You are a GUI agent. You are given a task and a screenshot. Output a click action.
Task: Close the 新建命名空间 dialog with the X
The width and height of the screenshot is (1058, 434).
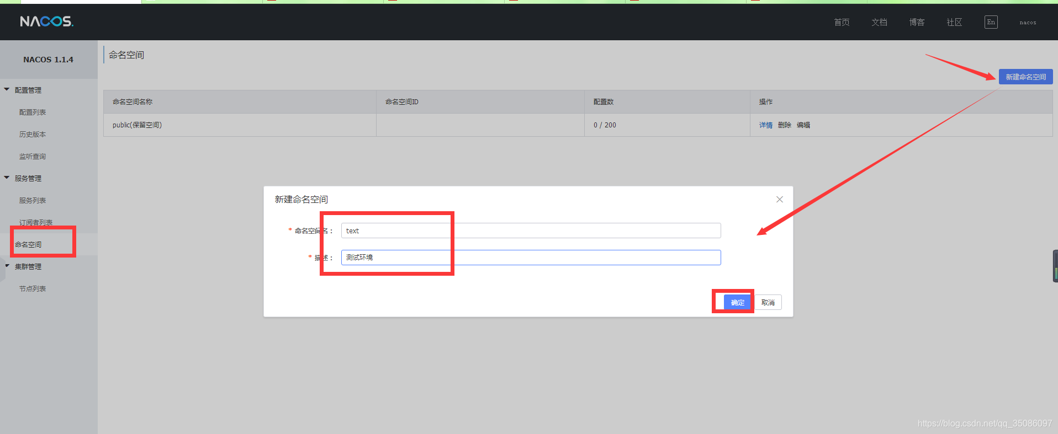[x=779, y=199]
